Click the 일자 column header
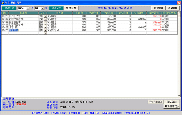This screenshot has height=115, width=182. [x=5, y=13]
